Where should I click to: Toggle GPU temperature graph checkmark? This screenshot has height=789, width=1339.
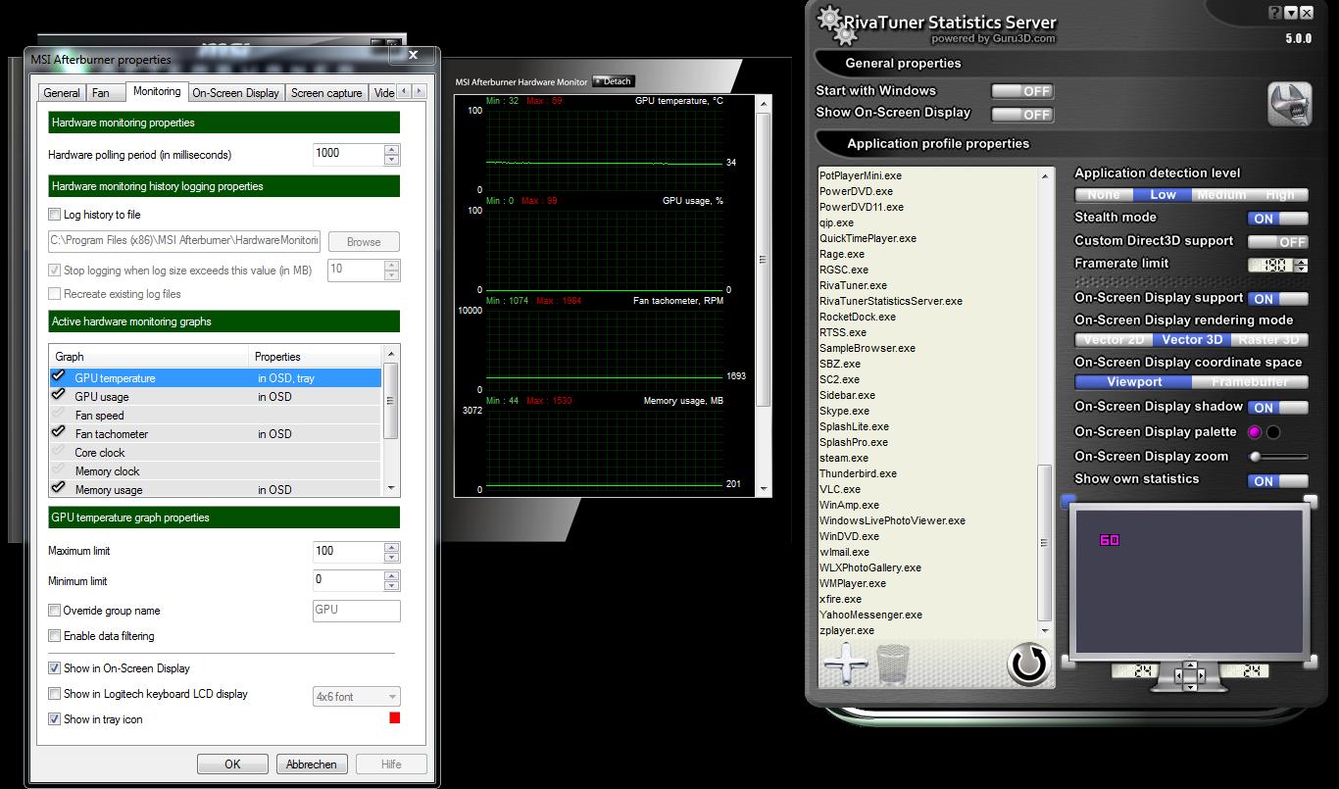click(x=59, y=376)
